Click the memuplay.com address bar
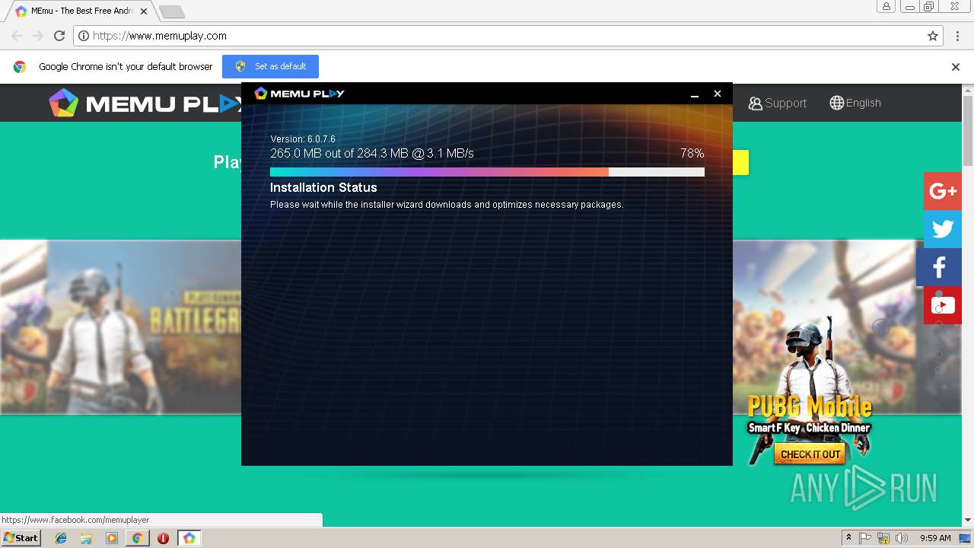Screen dimensions: 974x548 (x=508, y=36)
